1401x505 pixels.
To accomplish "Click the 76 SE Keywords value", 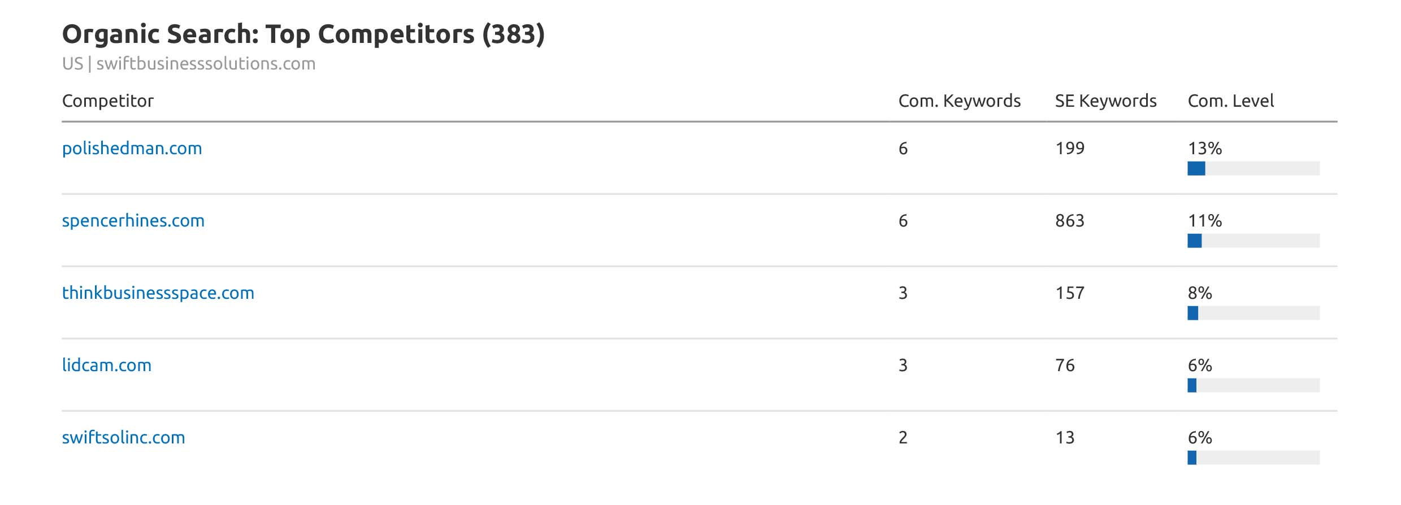I will [1065, 365].
